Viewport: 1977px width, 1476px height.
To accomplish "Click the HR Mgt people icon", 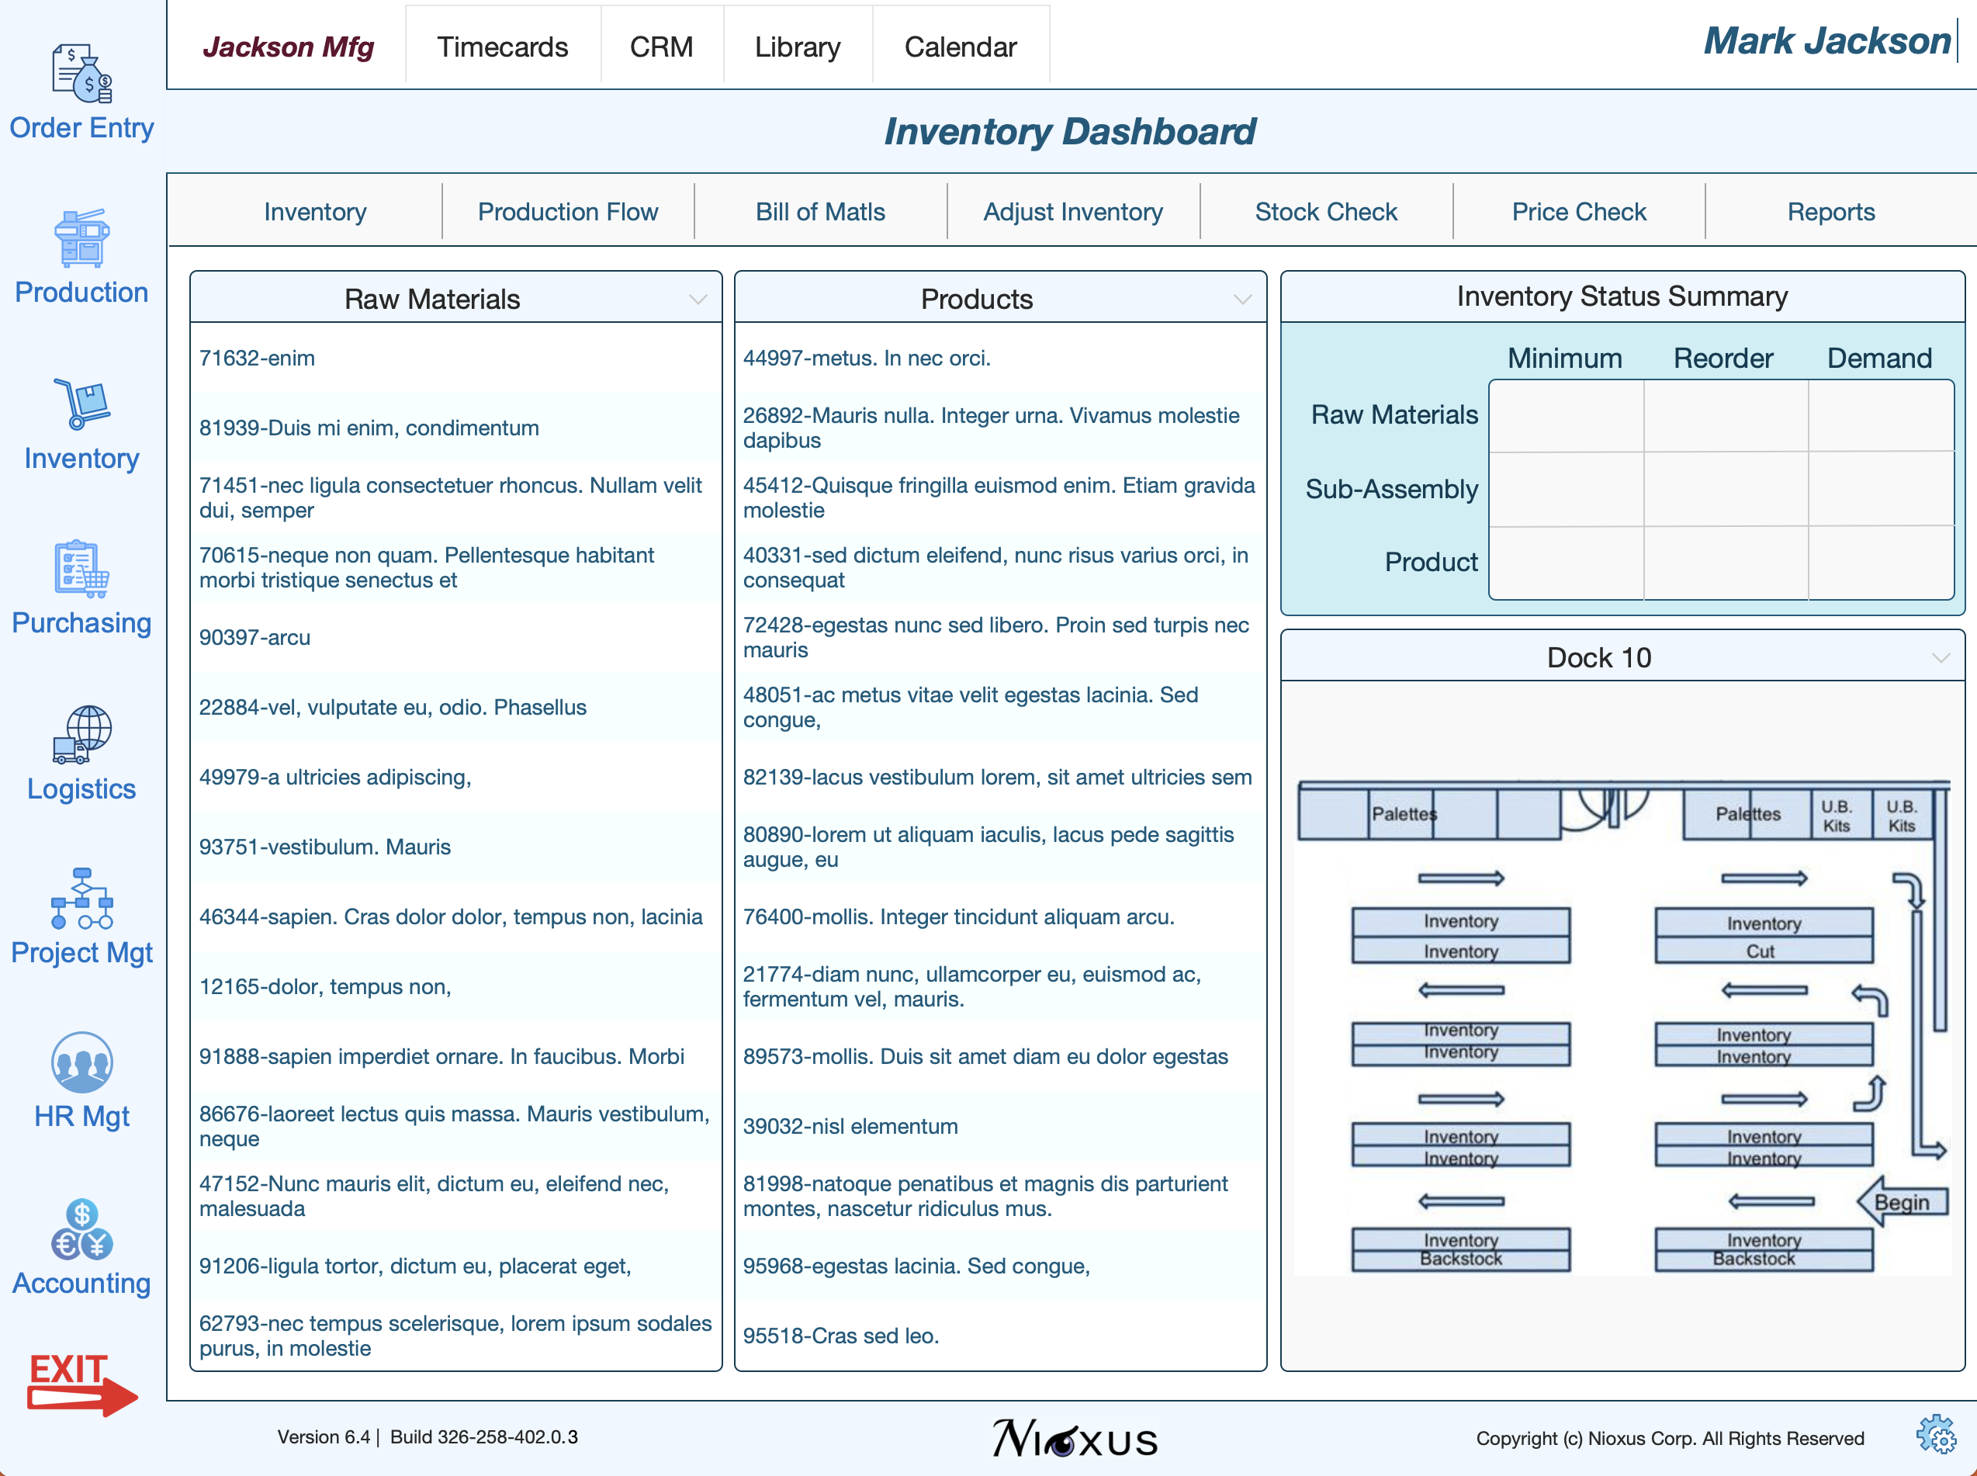I will tap(81, 1063).
